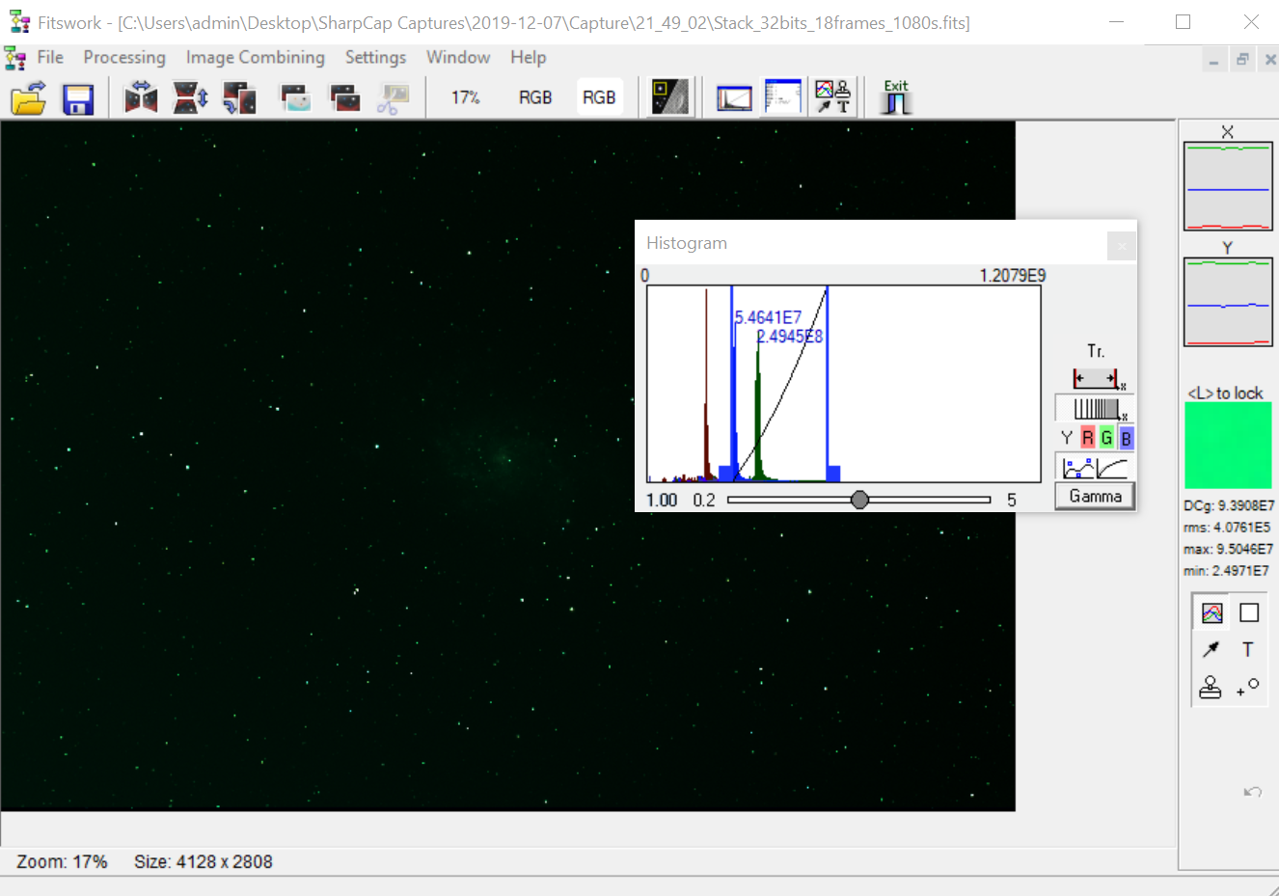Click the Gamma button in Histogram
The image size is (1279, 896).
click(1095, 496)
